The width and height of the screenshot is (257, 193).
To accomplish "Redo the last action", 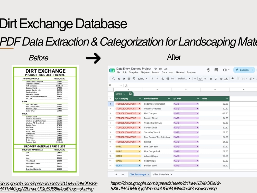I will click(x=124, y=79).
